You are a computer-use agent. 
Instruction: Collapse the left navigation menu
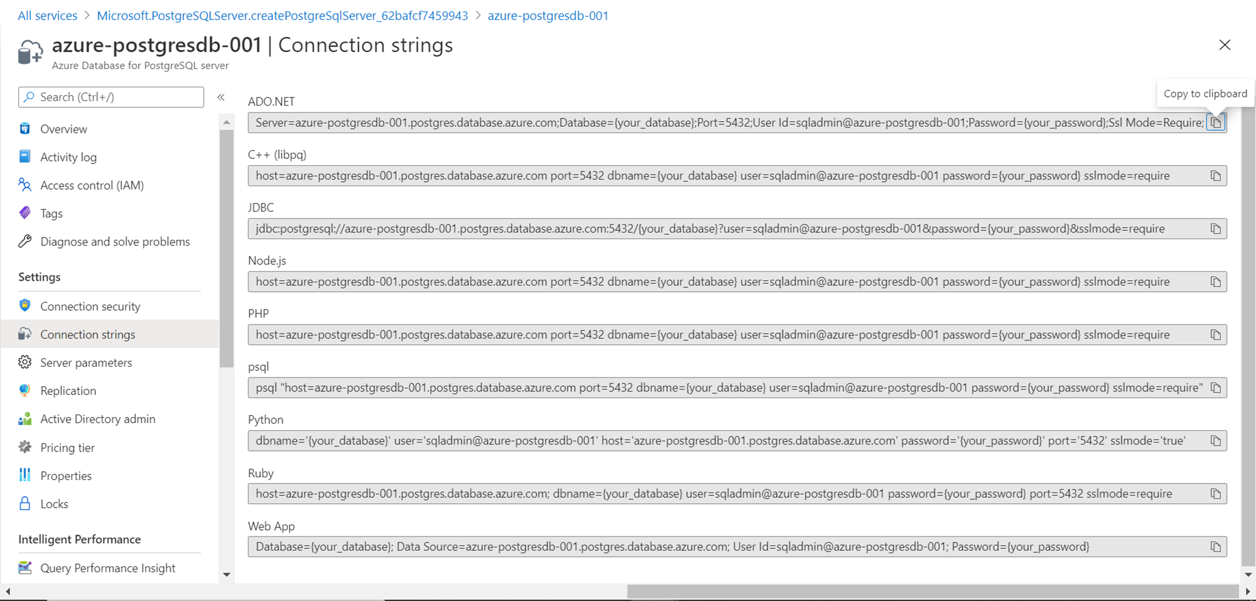(221, 97)
